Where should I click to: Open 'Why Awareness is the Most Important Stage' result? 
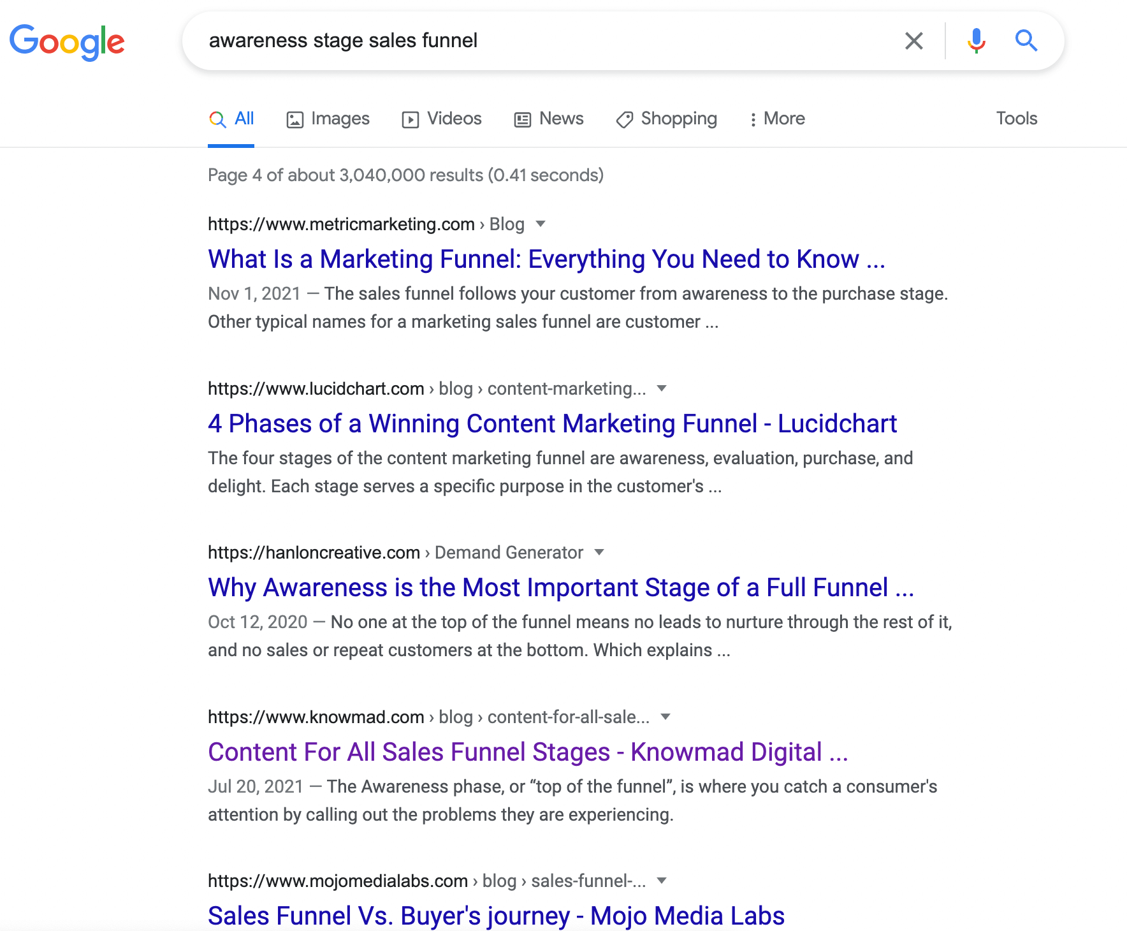click(x=562, y=588)
